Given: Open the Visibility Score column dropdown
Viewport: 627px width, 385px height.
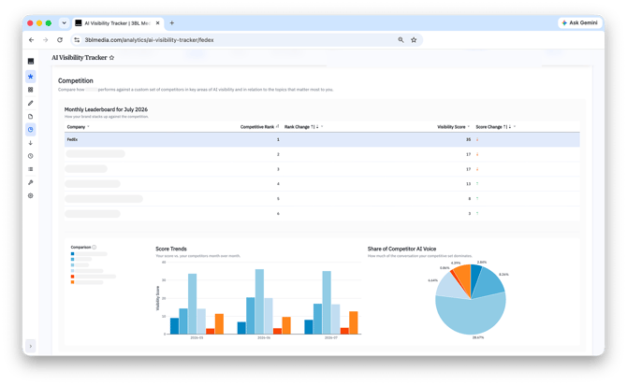Looking at the screenshot, I should 468,127.
